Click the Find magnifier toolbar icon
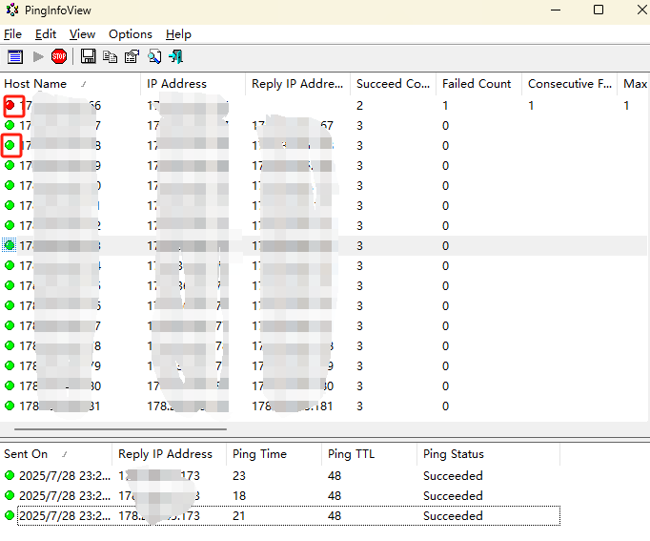 [153, 57]
